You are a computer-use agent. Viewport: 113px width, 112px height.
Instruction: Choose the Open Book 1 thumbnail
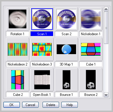click(42, 80)
